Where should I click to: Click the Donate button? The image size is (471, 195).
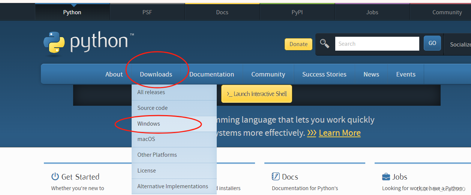click(298, 44)
